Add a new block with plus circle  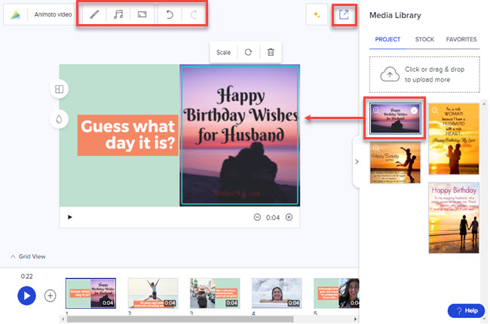pos(50,295)
